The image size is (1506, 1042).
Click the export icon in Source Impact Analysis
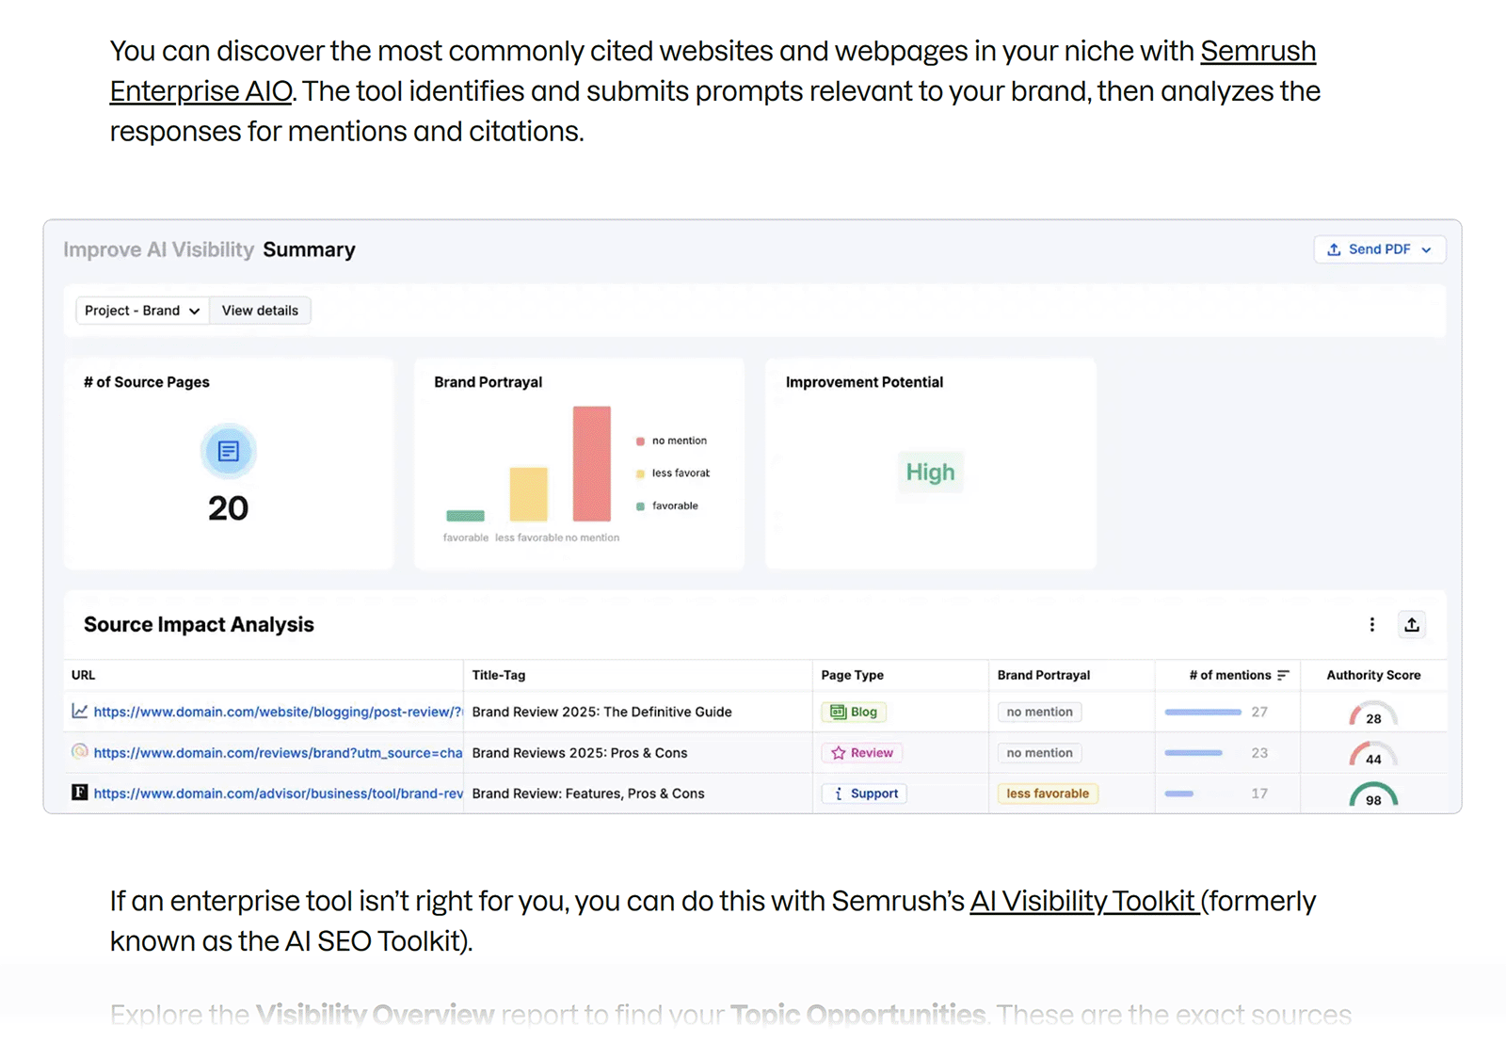(1411, 624)
